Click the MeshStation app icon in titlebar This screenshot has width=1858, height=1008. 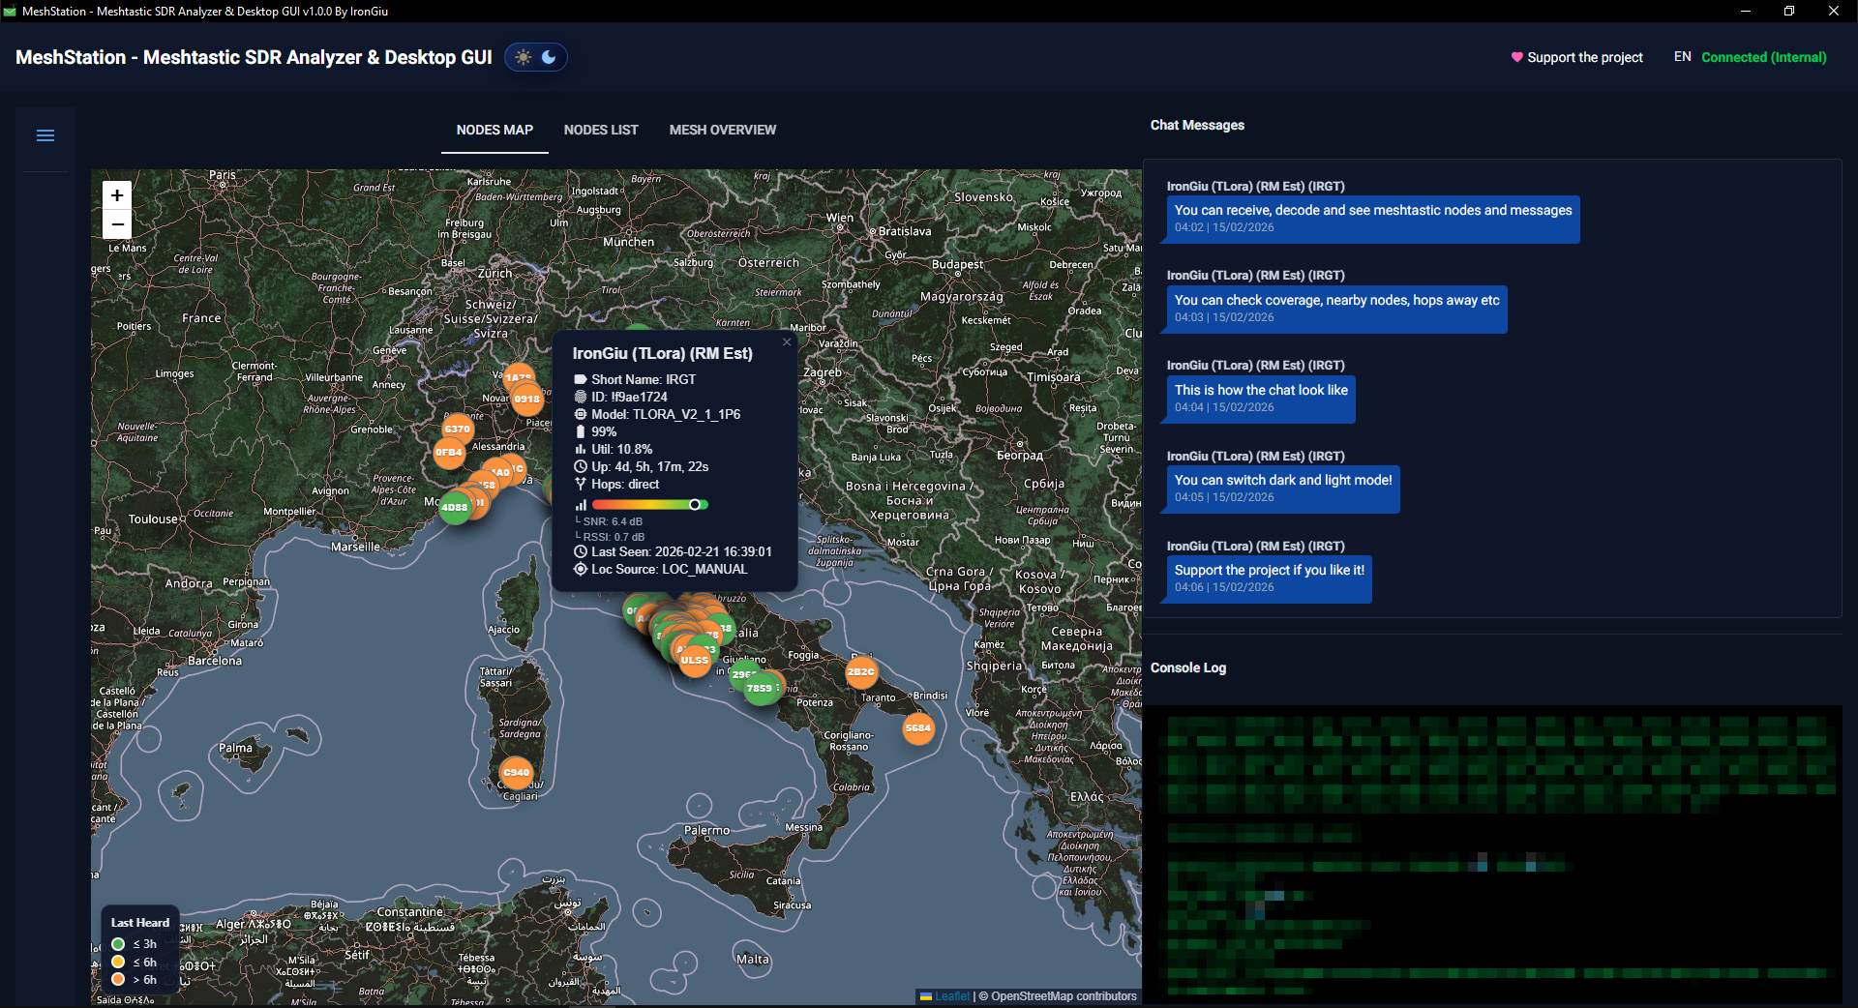pyautogui.click(x=10, y=12)
